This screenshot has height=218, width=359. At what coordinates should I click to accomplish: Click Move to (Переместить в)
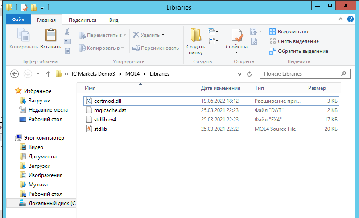click(x=102, y=35)
